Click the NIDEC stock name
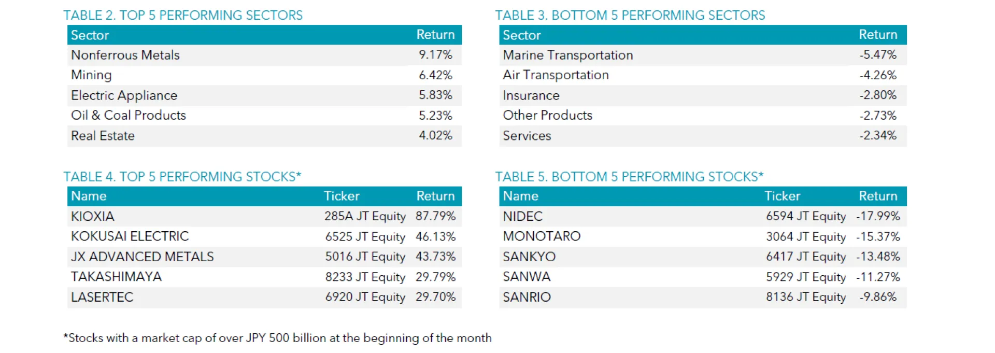The height and width of the screenshot is (353, 995). pyautogui.click(x=522, y=216)
